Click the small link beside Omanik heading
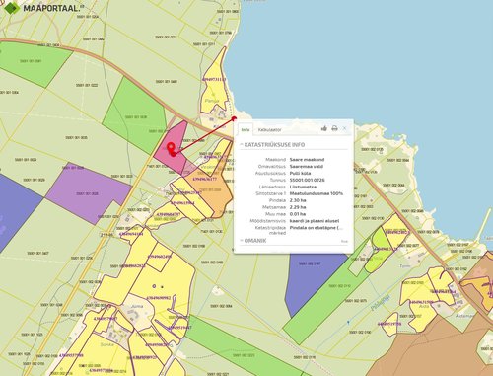The width and height of the screenshot is (493, 376). pos(344,241)
